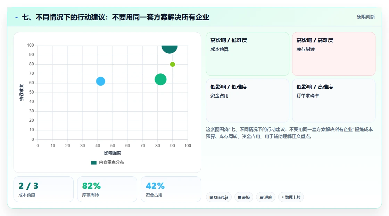Viewport: 389px width, 216px height.
Task: Click 成本预算 text in top-left quadrant
Action: (219, 49)
